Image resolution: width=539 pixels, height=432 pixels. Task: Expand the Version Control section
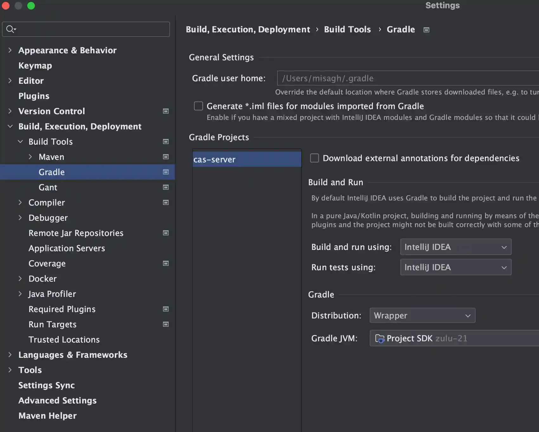[x=10, y=111]
